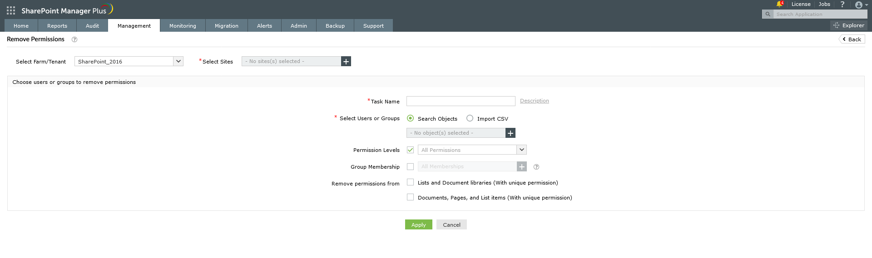
Task: Uncheck the Permission Levels checkbox
Action: pyautogui.click(x=410, y=150)
